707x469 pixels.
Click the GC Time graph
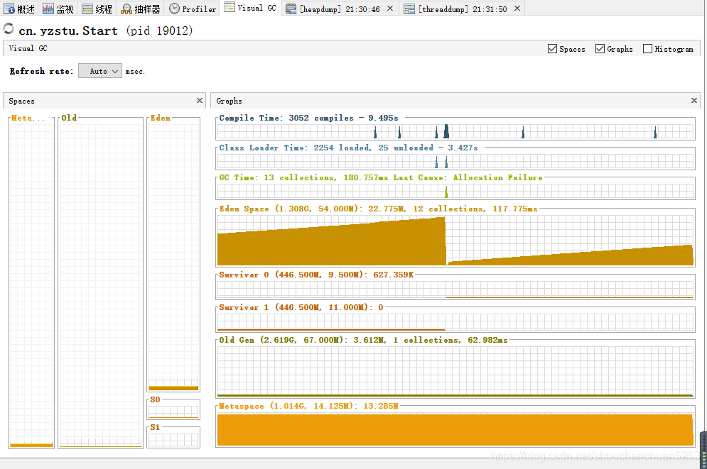(455, 192)
